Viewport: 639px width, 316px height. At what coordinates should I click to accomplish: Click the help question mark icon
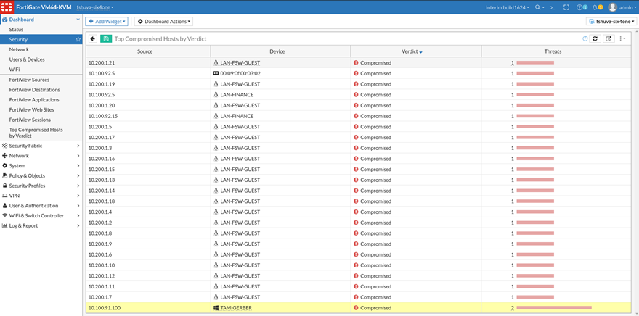coord(580,7)
